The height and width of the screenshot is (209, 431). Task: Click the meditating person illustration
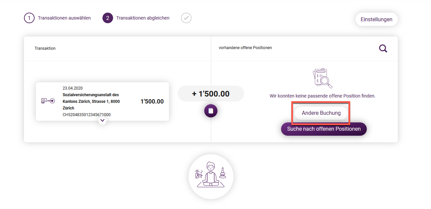click(211, 176)
